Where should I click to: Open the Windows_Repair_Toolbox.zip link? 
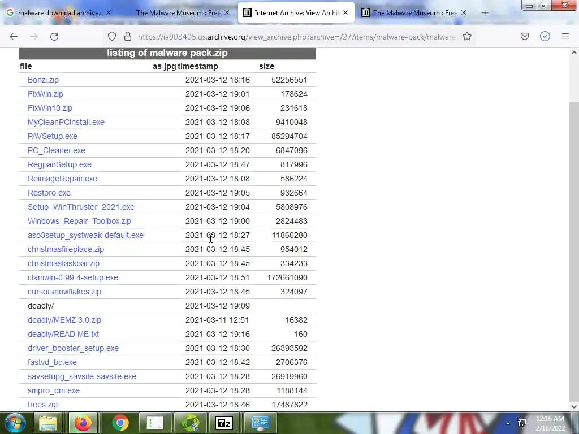(79, 221)
